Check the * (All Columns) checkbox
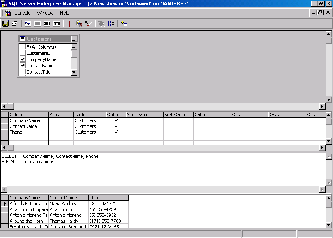The image size is (333, 238). pyautogui.click(x=23, y=47)
